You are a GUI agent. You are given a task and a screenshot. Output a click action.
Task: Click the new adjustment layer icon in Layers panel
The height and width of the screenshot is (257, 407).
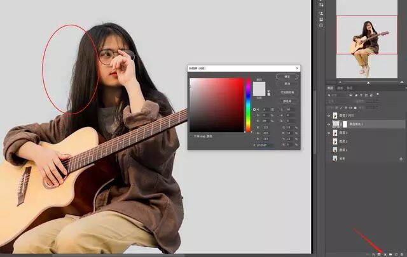(x=385, y=254)
